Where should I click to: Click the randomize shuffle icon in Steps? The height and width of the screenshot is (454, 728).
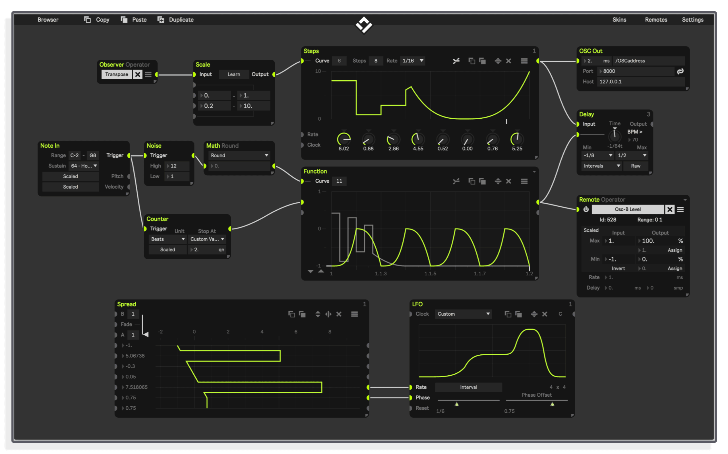456,61
